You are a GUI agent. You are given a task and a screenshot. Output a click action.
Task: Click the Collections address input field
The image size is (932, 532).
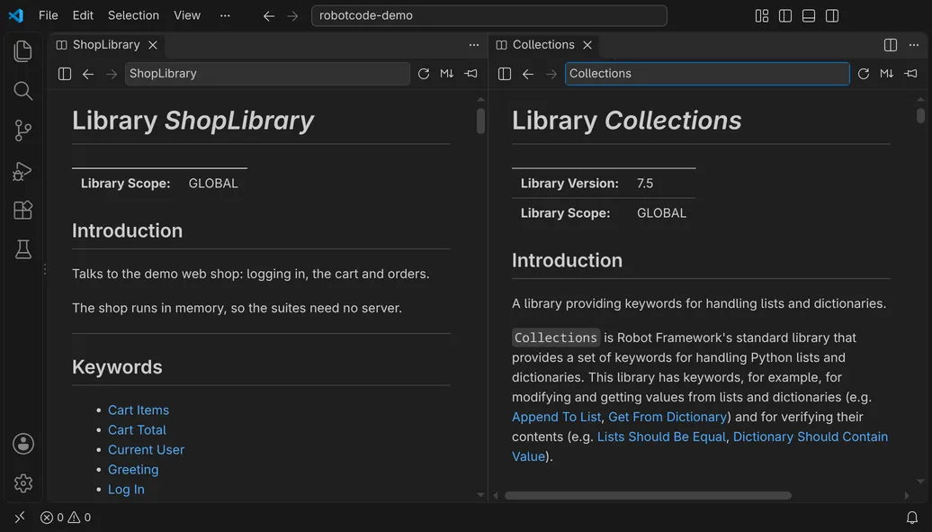pyautogui.click(x=707, y=74)
